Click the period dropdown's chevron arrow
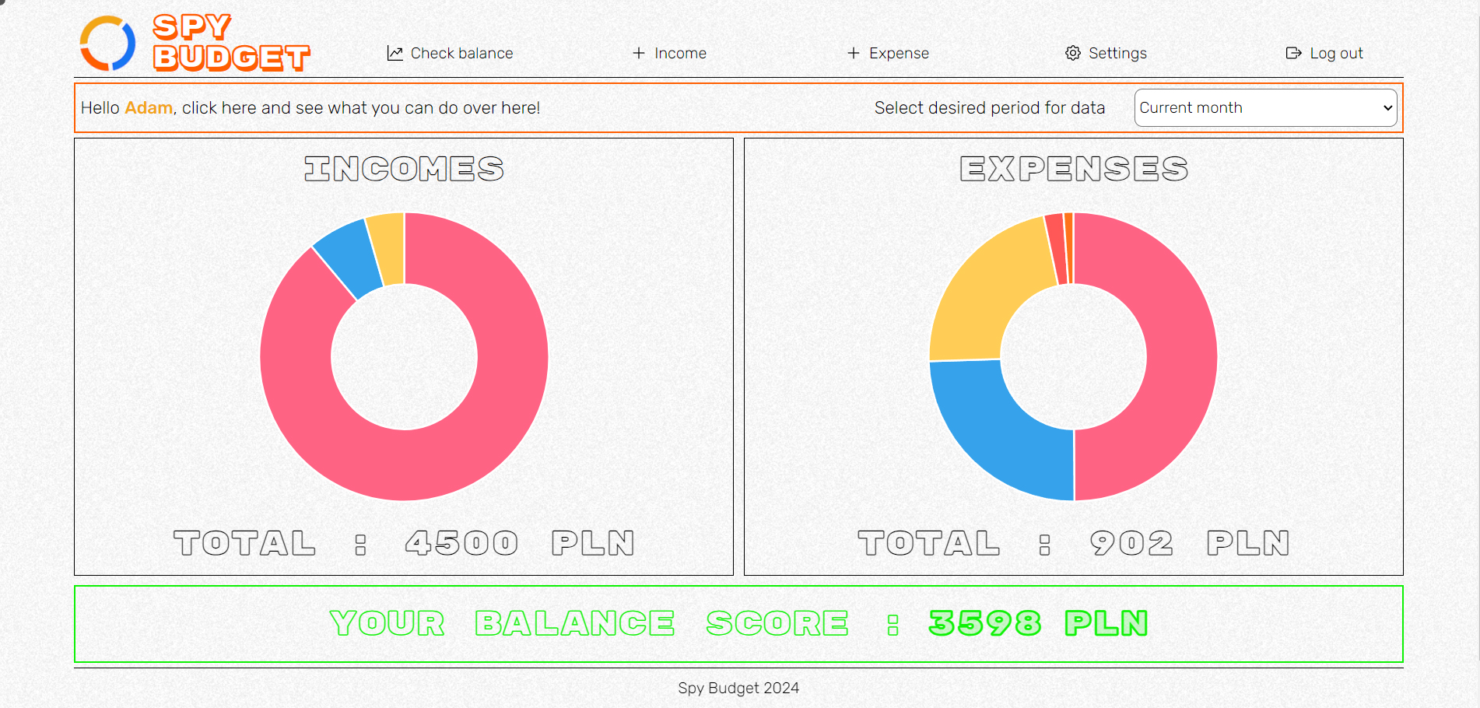Screen dimensions: 1480x708 pos(1387,108)
